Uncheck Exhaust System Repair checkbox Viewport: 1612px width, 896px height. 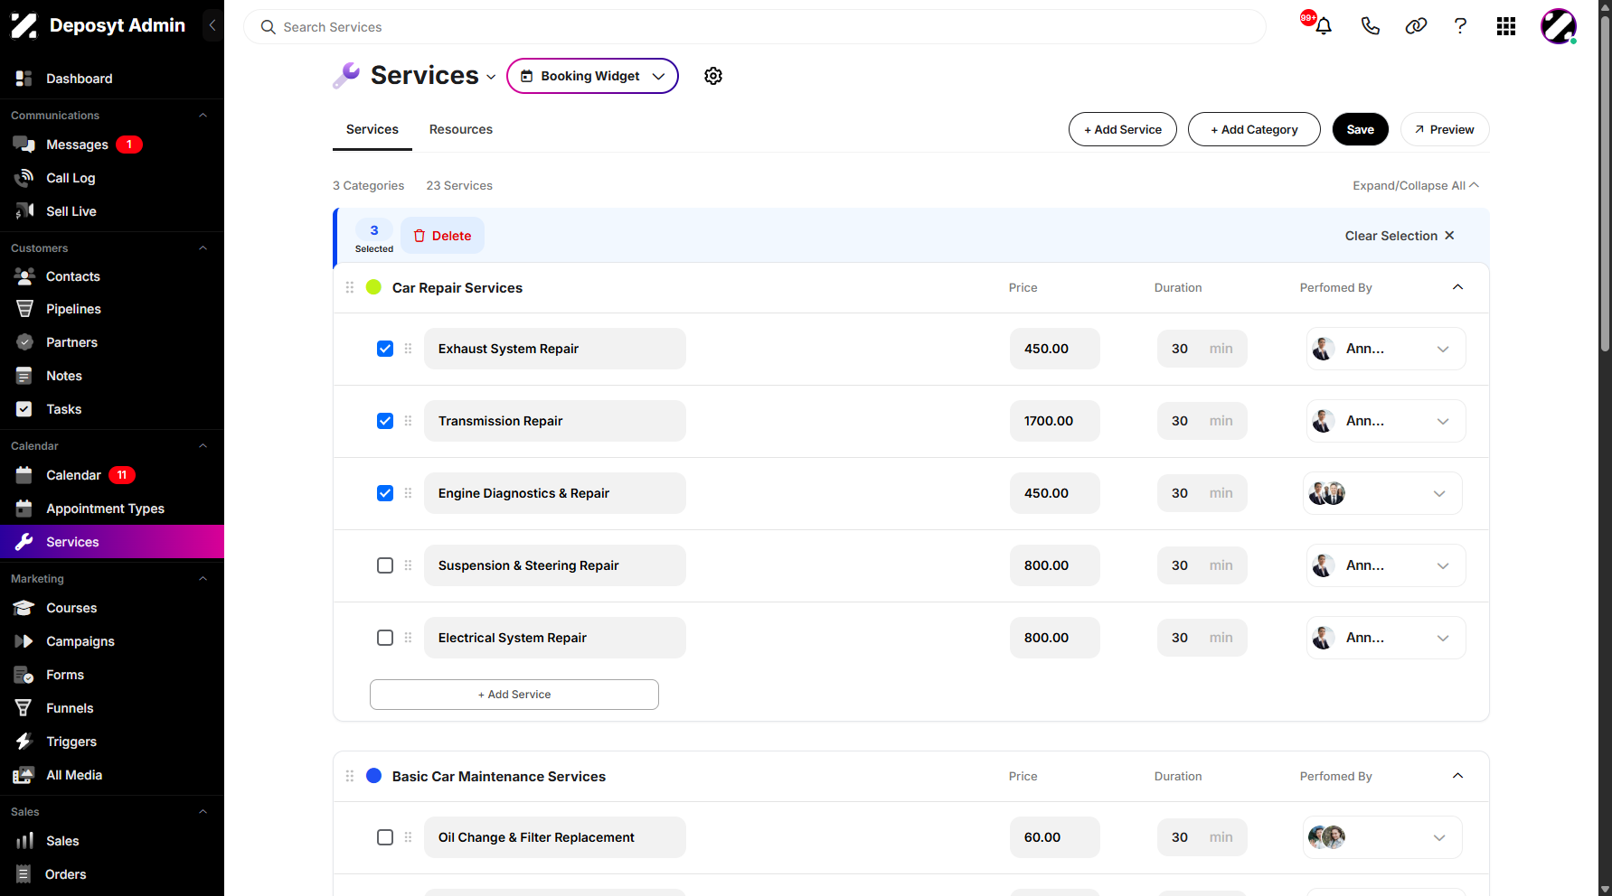[385, 349]
